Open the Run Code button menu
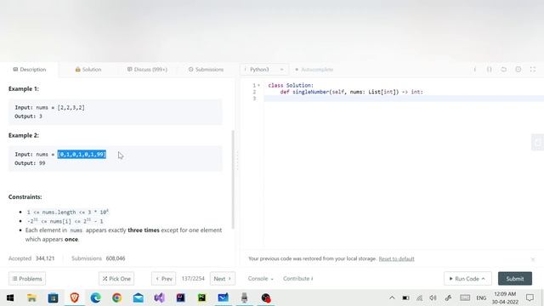 (467, 279)
